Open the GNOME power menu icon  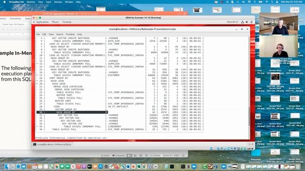pos(251,22)
